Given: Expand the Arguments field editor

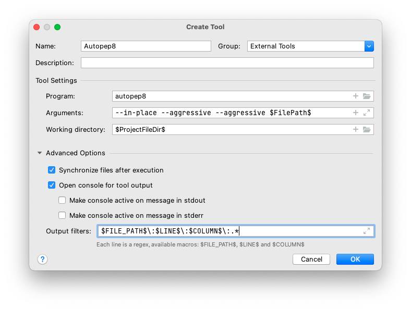Looking at the screenshot, I should pyautogui.click(x=367, y=113).
